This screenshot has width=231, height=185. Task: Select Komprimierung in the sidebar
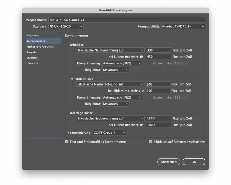[x=43, y=41]
